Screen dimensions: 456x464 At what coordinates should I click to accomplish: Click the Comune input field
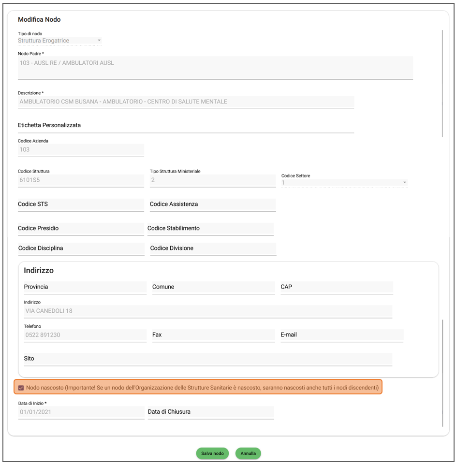[213, 287]
